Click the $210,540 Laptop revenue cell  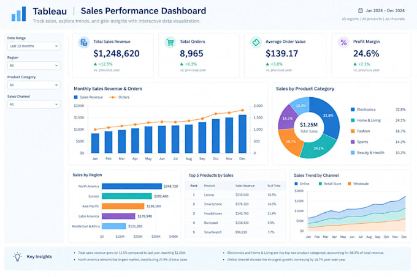(242, 195)
